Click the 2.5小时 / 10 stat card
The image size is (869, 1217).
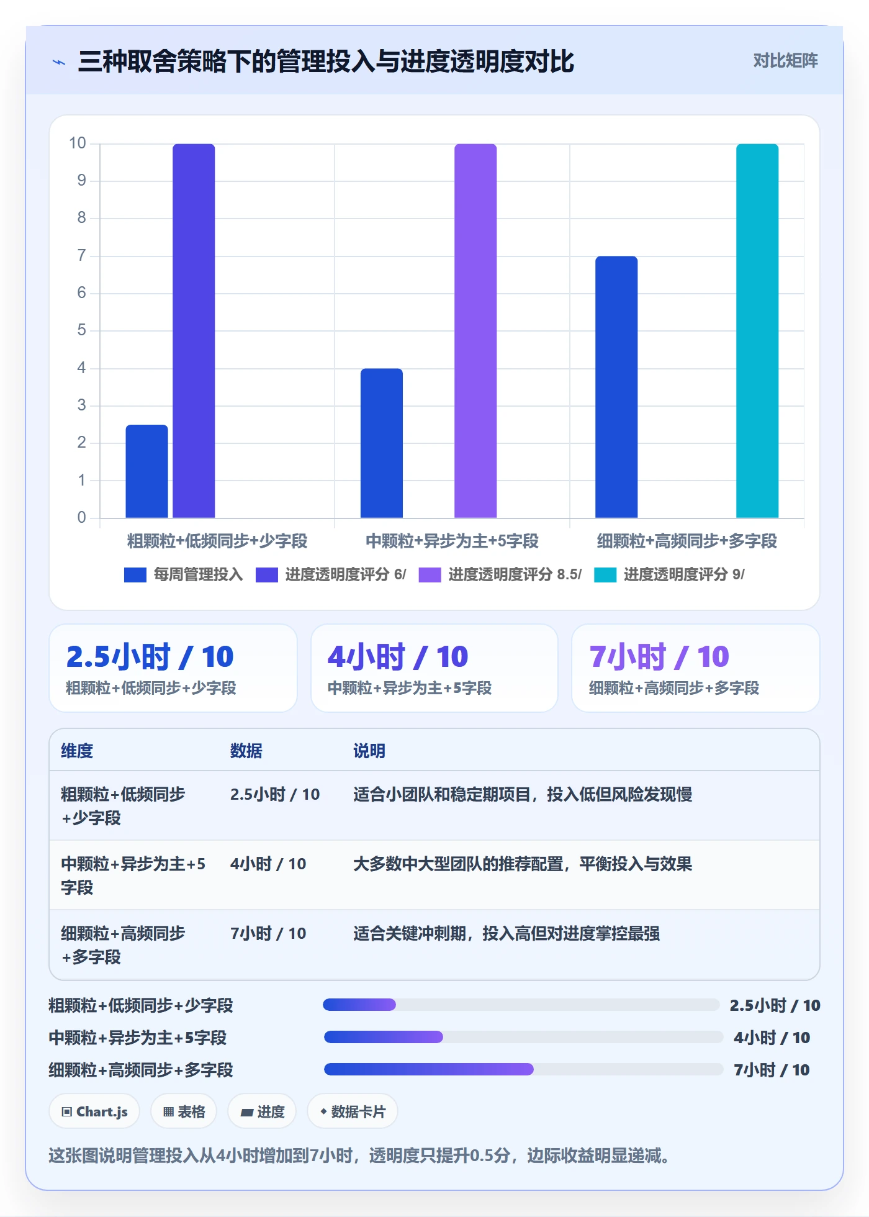pos(173,668)
